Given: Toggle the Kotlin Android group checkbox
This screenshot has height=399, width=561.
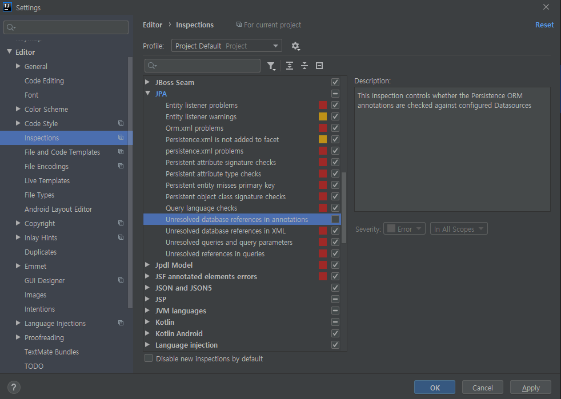Looking at the screenshot, I should click(335, 333).
